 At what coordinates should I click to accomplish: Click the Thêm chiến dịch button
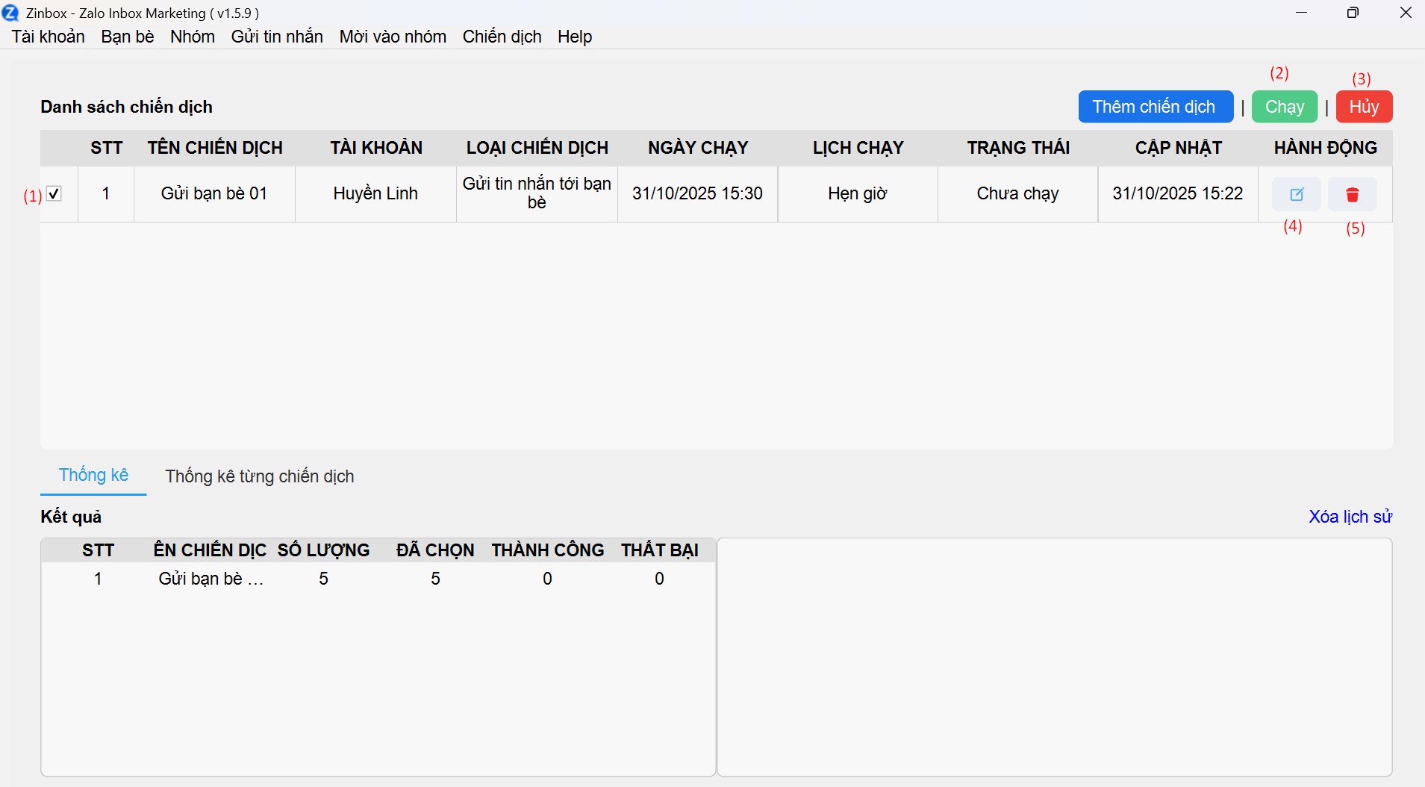coord(1155,107)
